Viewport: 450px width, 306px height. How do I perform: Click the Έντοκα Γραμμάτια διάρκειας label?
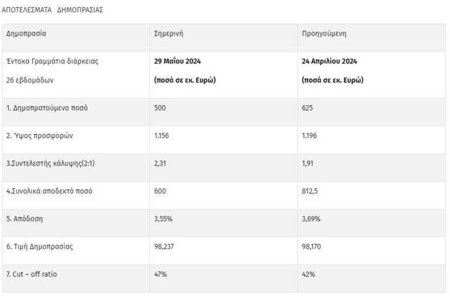pos(52,61)
